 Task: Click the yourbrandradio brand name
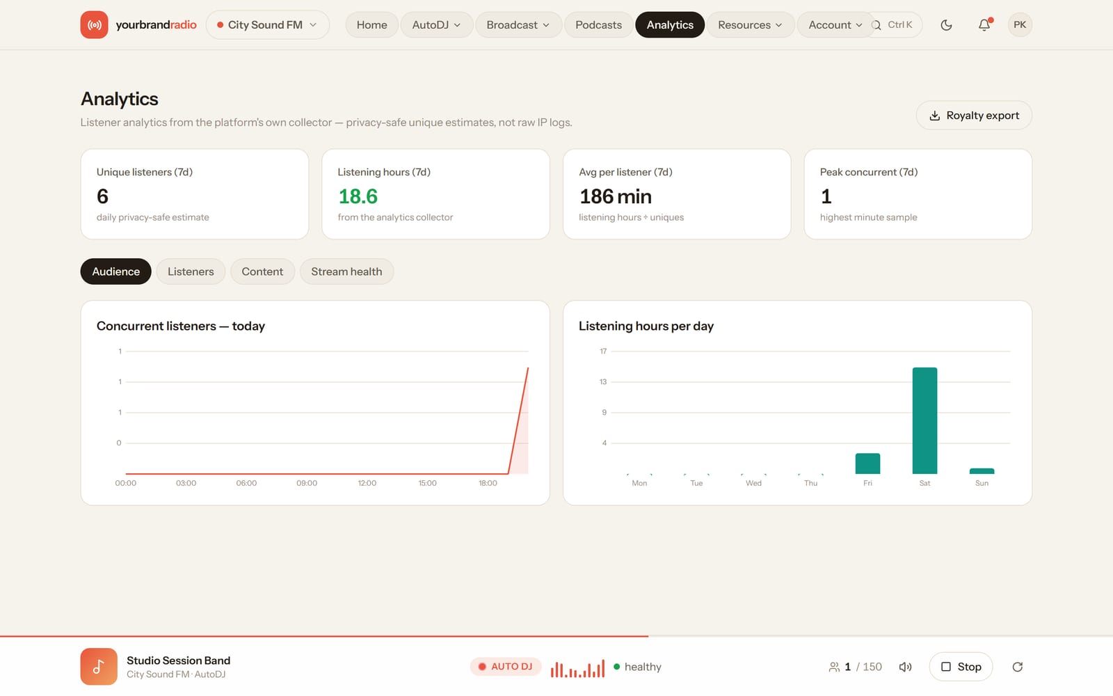[x=156, y=25]
